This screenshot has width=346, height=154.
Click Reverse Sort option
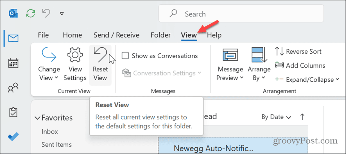coord(298,51)
